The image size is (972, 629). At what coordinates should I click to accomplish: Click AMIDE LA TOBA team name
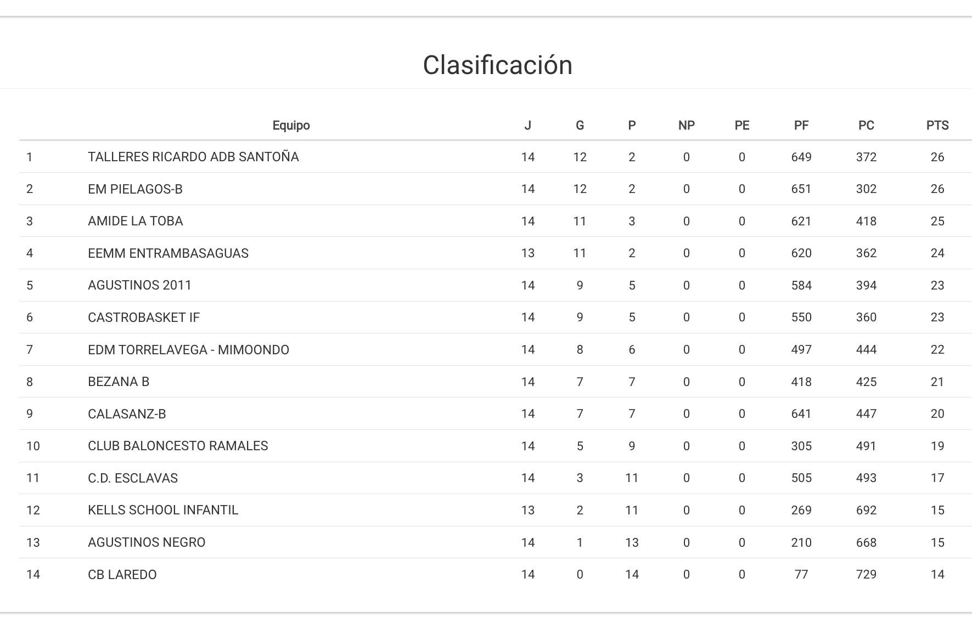point(136,222)
